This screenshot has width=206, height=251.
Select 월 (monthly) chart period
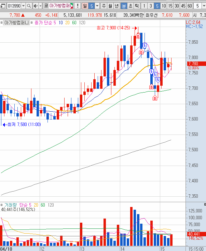pos(110,6)
